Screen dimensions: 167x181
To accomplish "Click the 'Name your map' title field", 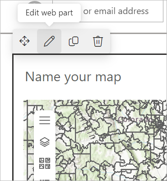I will click(73, 77).
